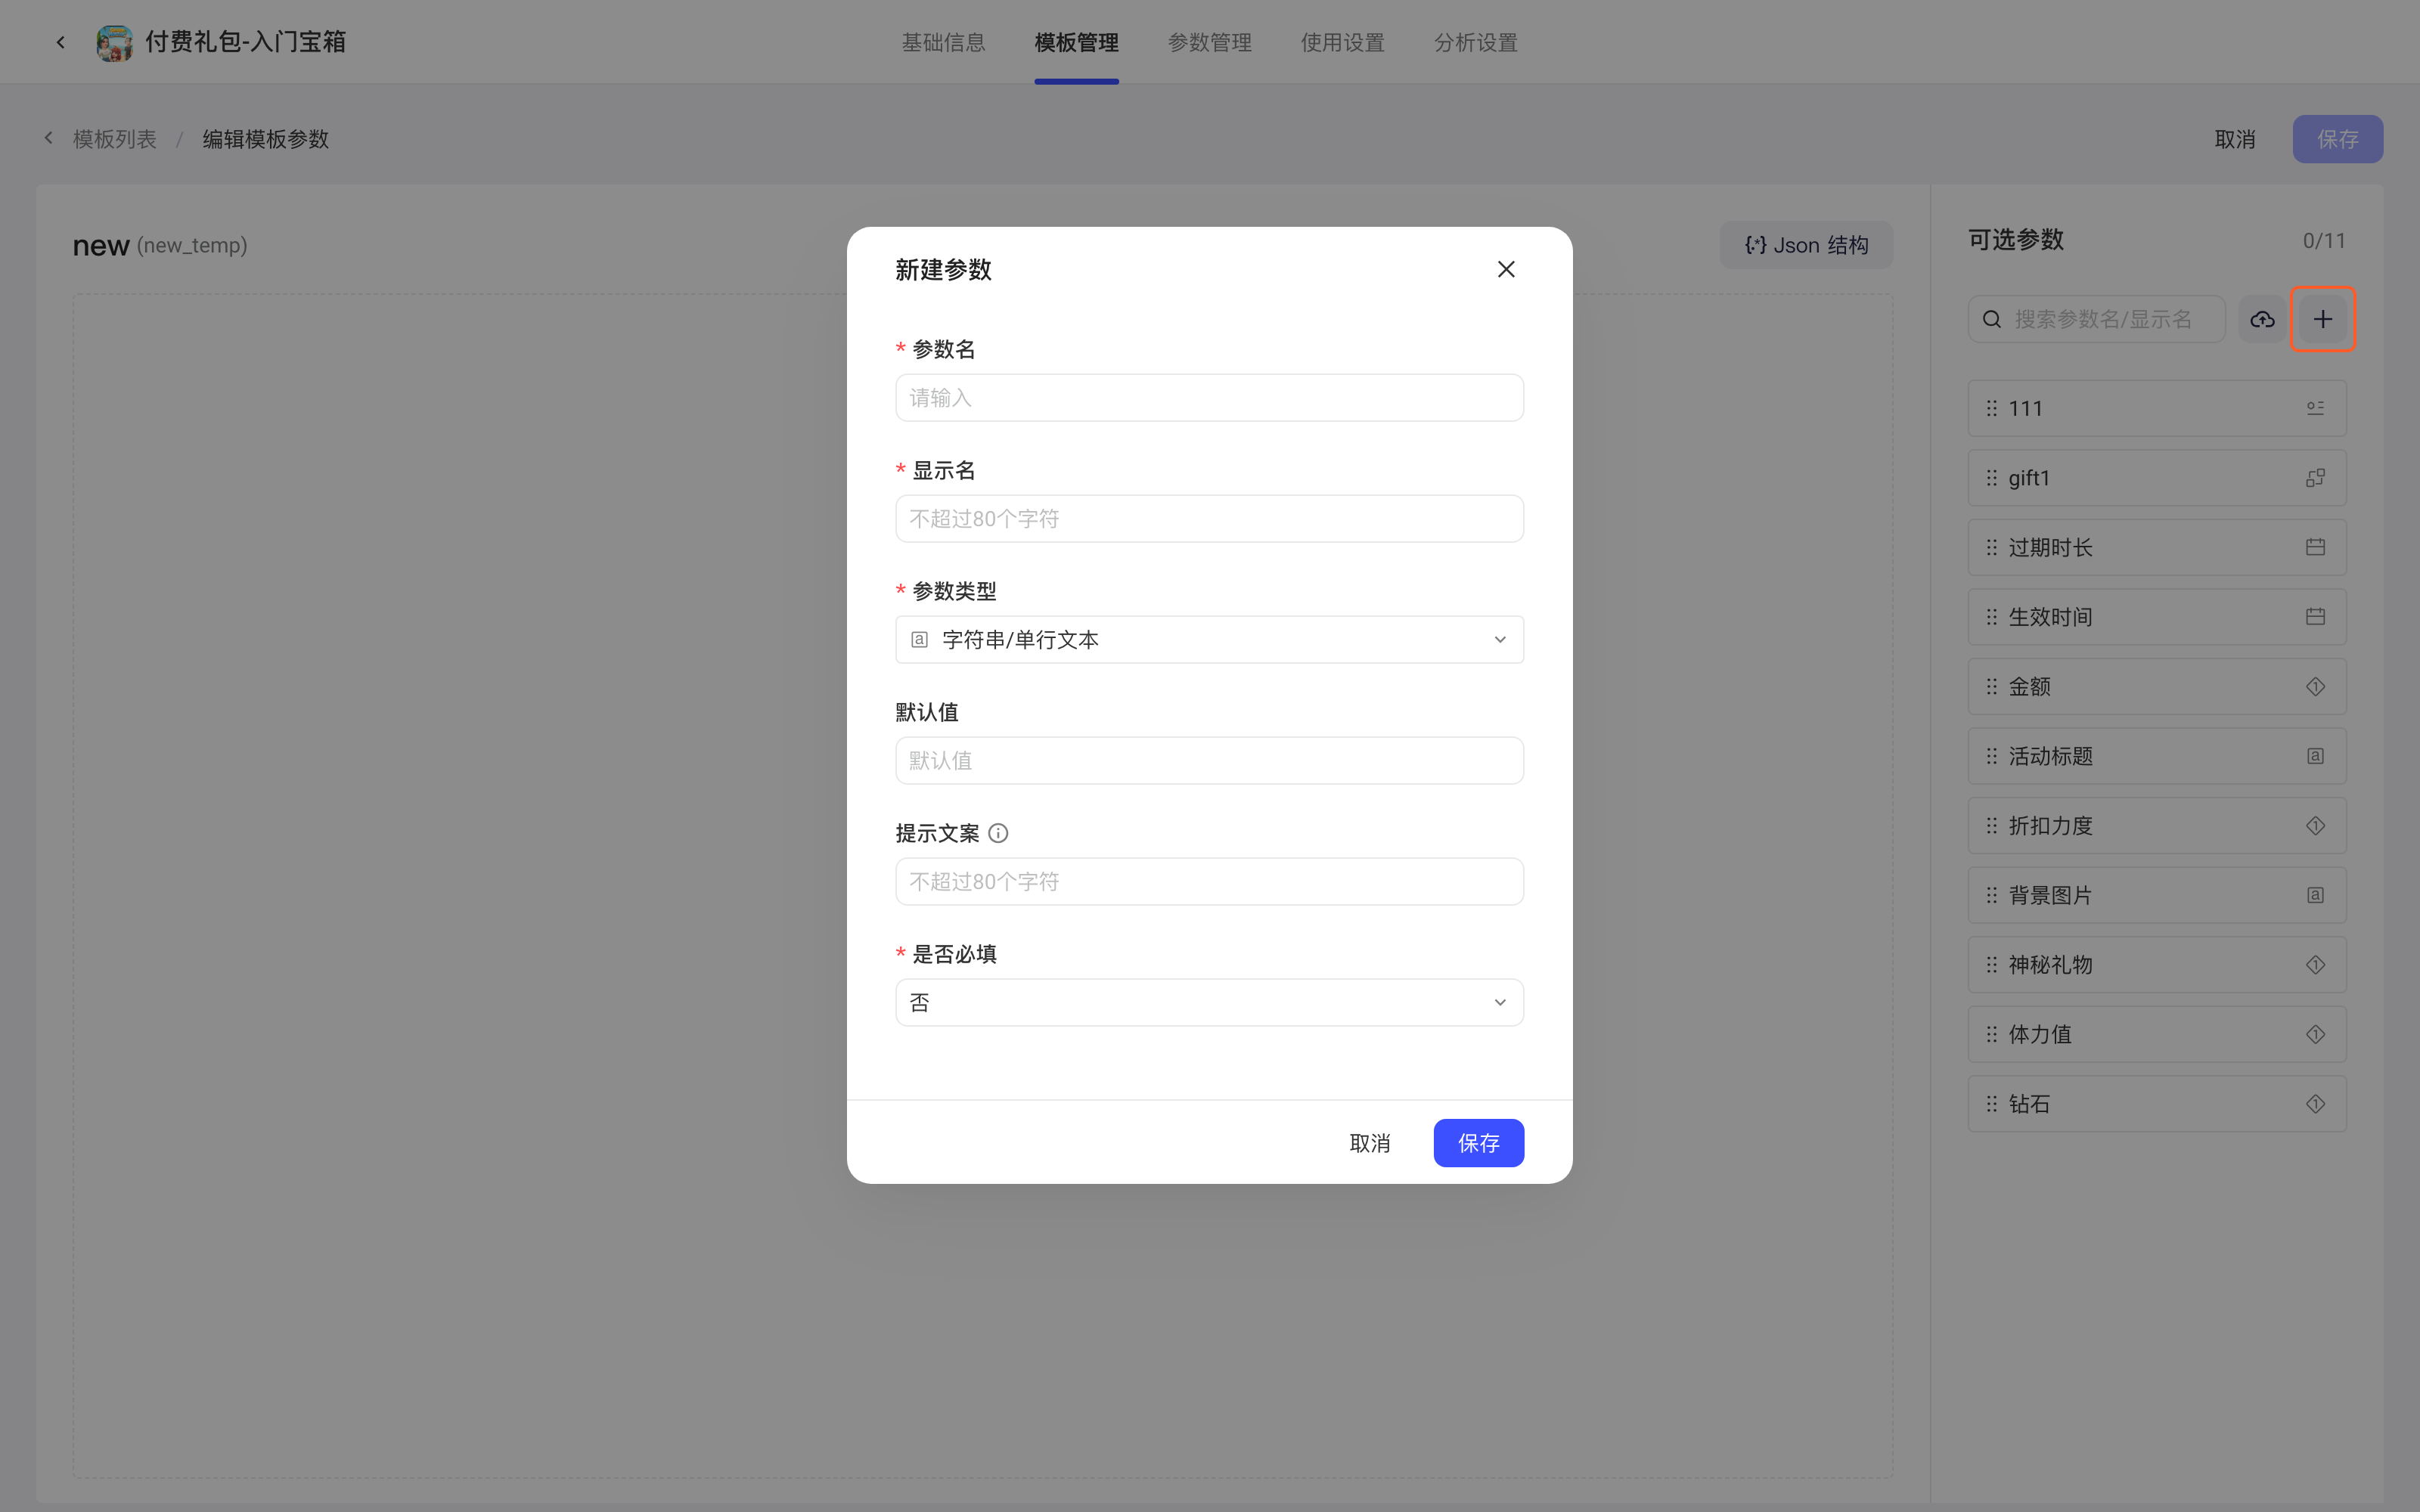Open the 是否必填 dropdown

click(x=1209, y=1002)
